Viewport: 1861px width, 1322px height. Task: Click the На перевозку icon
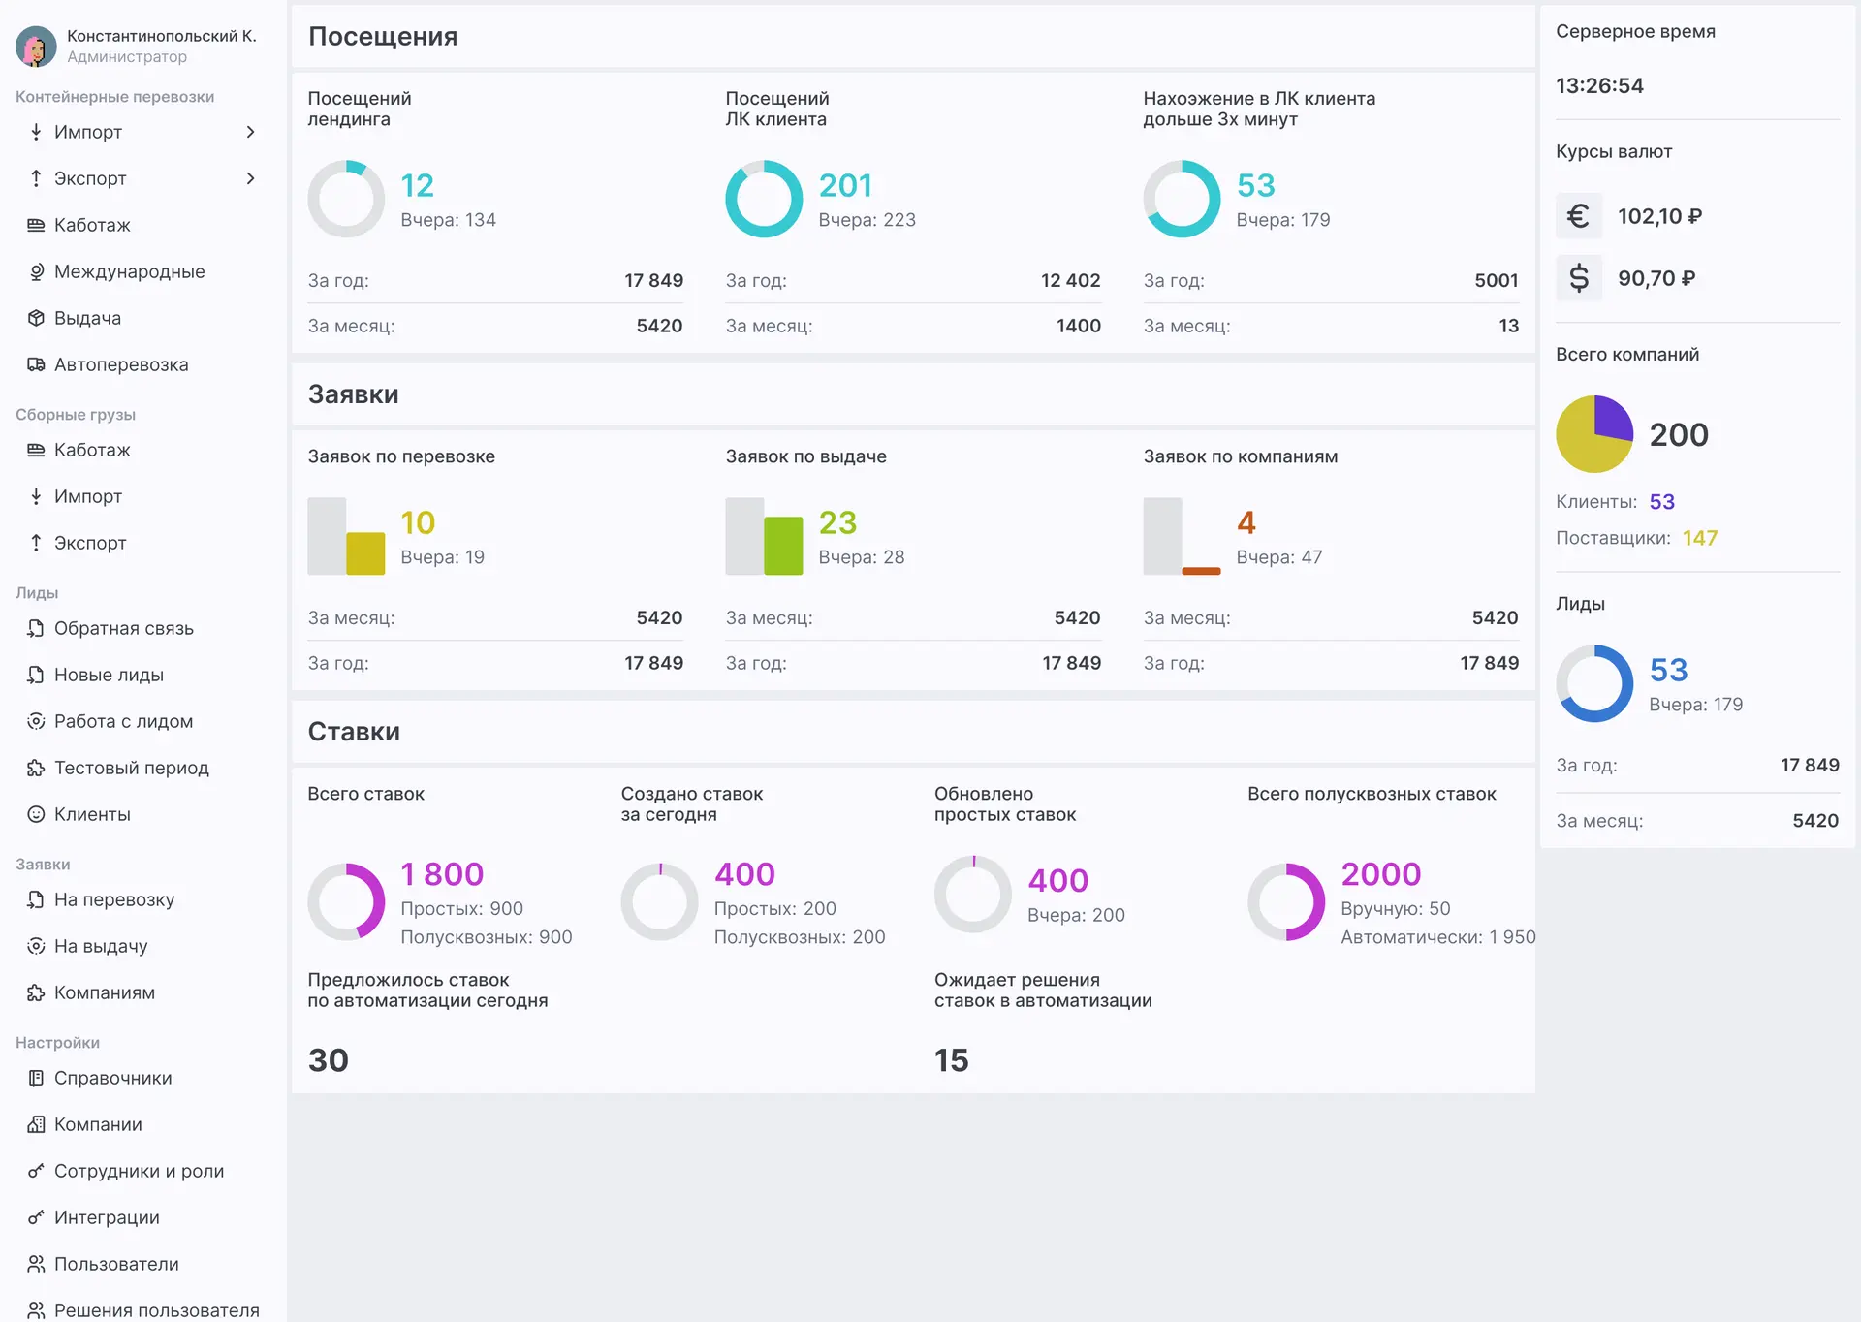tap(36, 899)
